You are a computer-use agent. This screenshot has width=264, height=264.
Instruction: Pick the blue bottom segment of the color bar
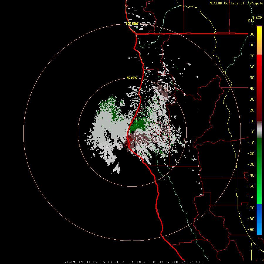(x=259, y=219)
